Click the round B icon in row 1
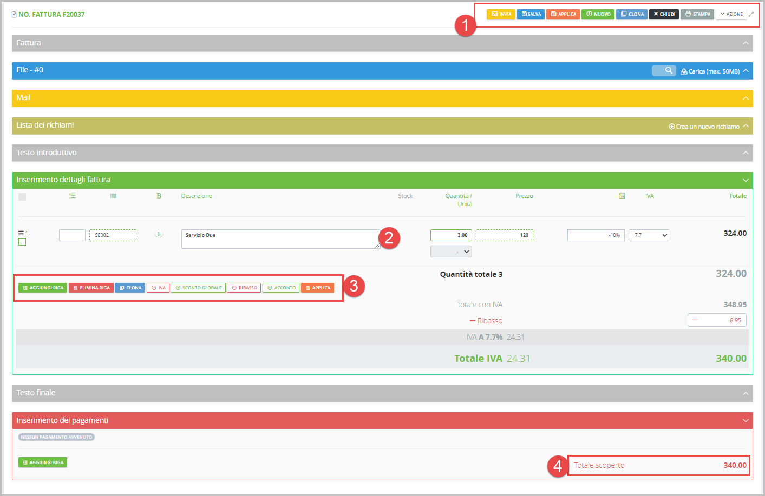This screenshot has height=496, width=765. point(159,234)
